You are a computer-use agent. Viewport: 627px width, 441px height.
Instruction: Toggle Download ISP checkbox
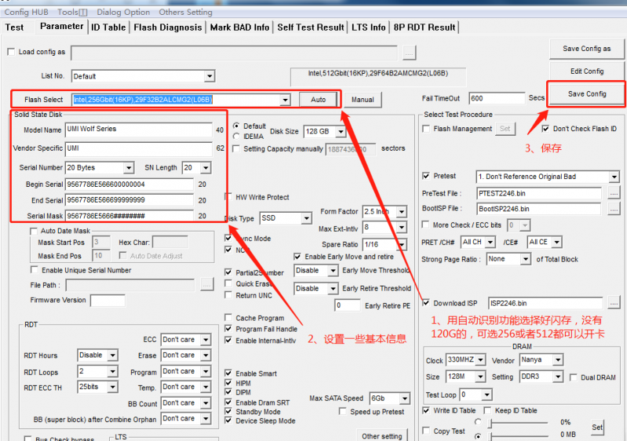click(x=426, y=303)
